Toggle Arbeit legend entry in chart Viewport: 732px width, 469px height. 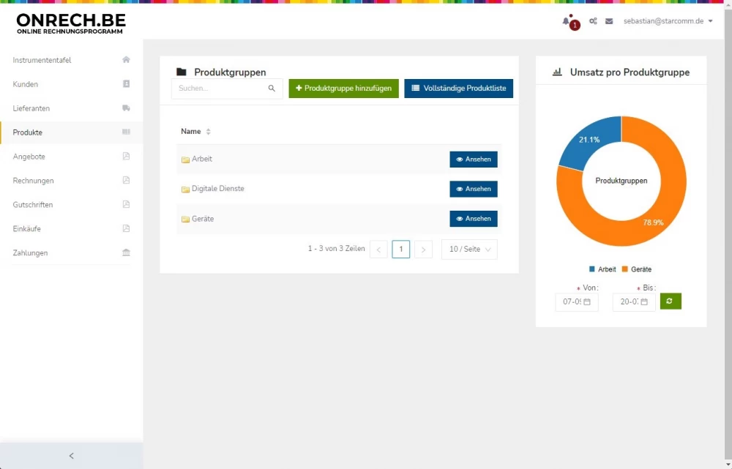pyautogui.click(x=602, y=269)
